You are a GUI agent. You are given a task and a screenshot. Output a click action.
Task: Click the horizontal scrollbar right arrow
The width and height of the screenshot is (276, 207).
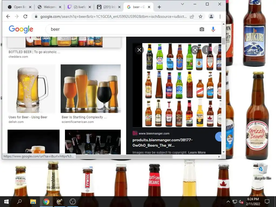point(219,157)
